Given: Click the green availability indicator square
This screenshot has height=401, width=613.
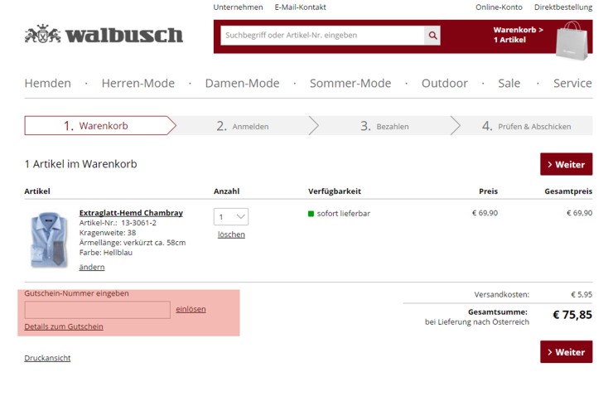Looking at the screenshot, I should pos(311,214).
